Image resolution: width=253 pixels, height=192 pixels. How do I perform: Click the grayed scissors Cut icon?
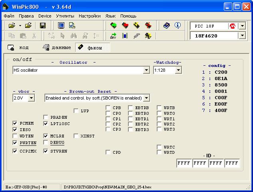[34, 36]
